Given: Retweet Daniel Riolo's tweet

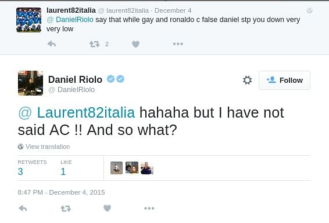Looking at the screenshot, I should click(x=66, y=209).
